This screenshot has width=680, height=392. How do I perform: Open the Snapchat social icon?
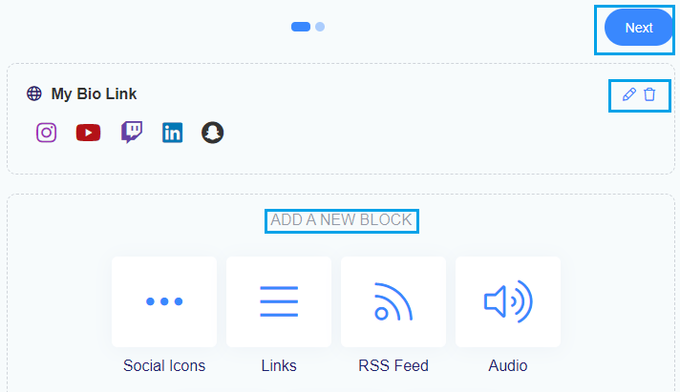click(212, 133)
